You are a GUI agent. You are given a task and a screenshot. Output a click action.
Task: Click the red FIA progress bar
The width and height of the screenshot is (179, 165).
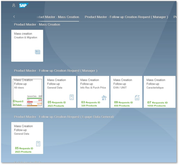click(x=32, y=102)
